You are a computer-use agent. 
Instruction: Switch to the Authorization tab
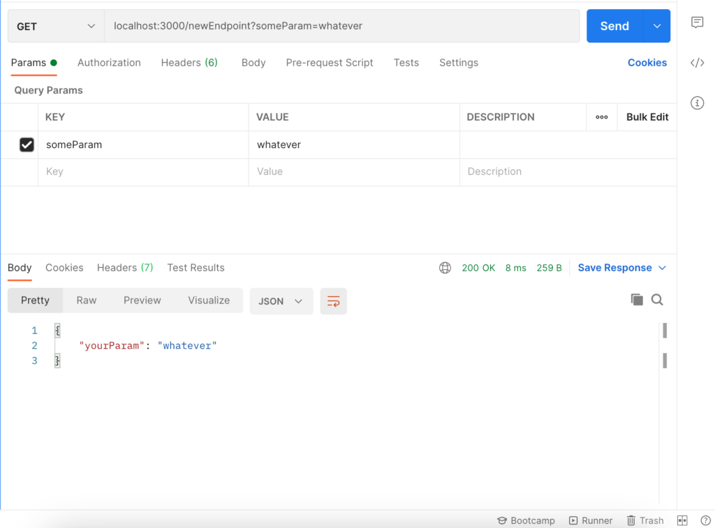(109, 63)
